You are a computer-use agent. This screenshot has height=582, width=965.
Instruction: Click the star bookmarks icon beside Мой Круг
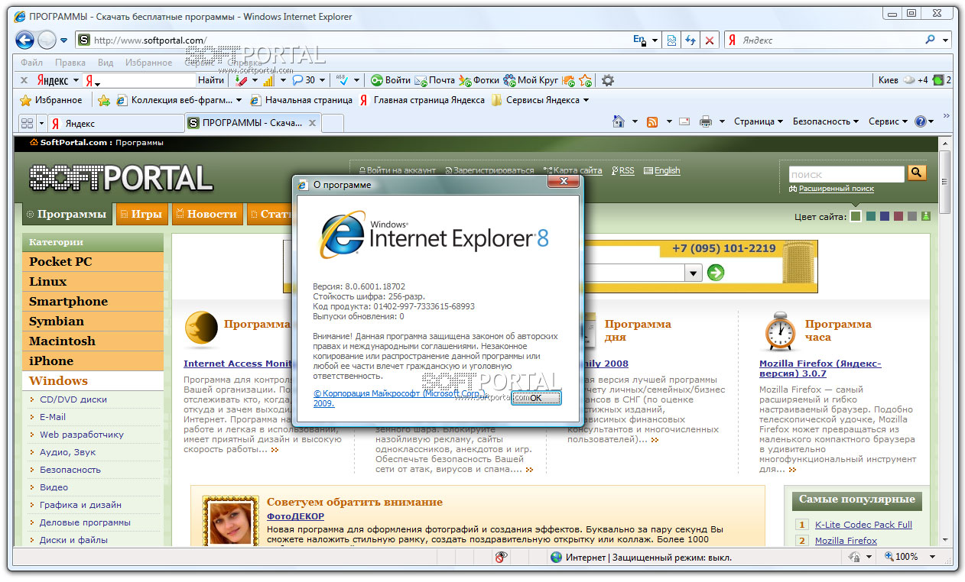tap(585, 80)
